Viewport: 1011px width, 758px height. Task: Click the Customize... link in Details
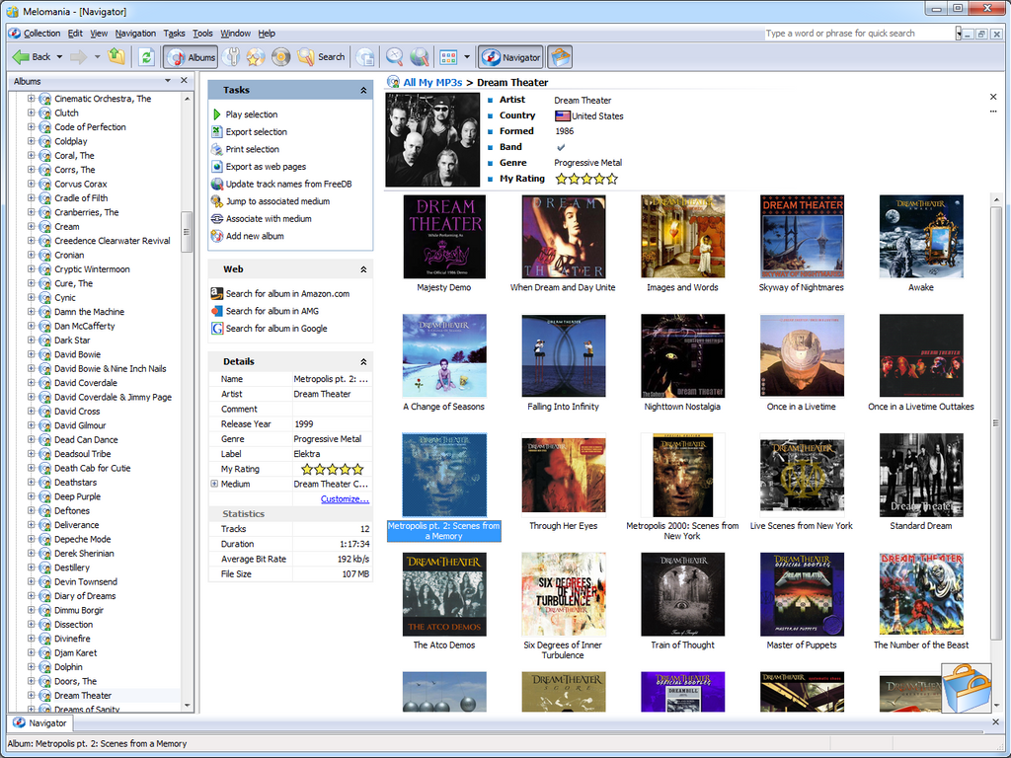point(345,499)
